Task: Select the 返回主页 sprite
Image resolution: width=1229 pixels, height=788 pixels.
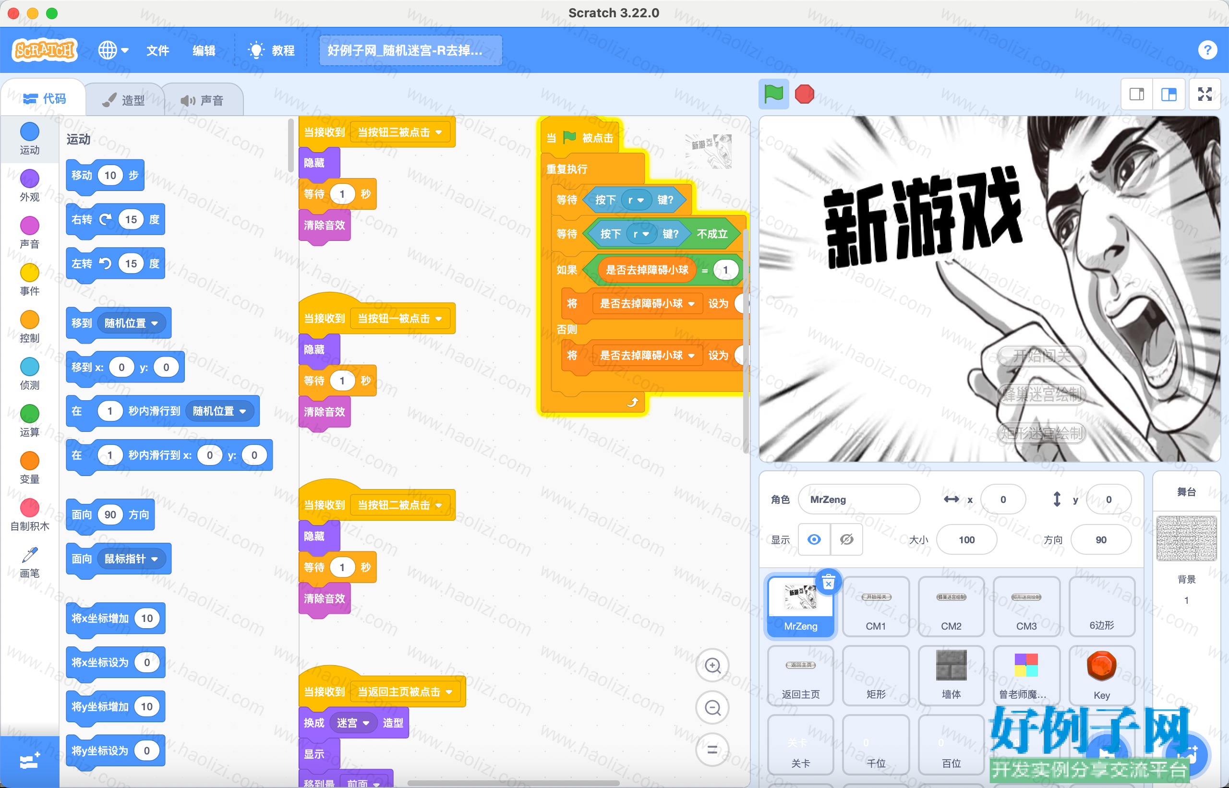Action: [x=801, y=675]
